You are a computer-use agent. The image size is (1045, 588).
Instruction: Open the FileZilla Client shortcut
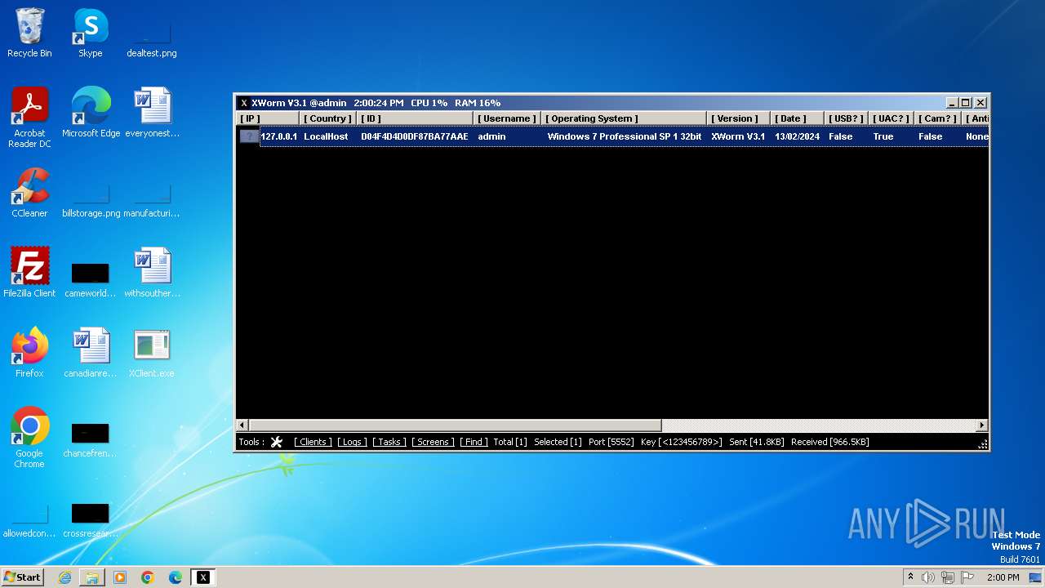coord(29,273)
